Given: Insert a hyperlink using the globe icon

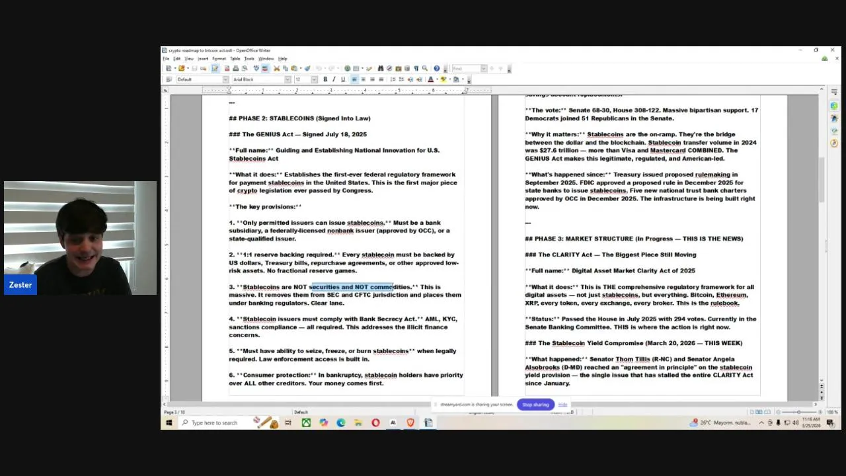Looking at the screenshot, I should (x=348, y=68).
